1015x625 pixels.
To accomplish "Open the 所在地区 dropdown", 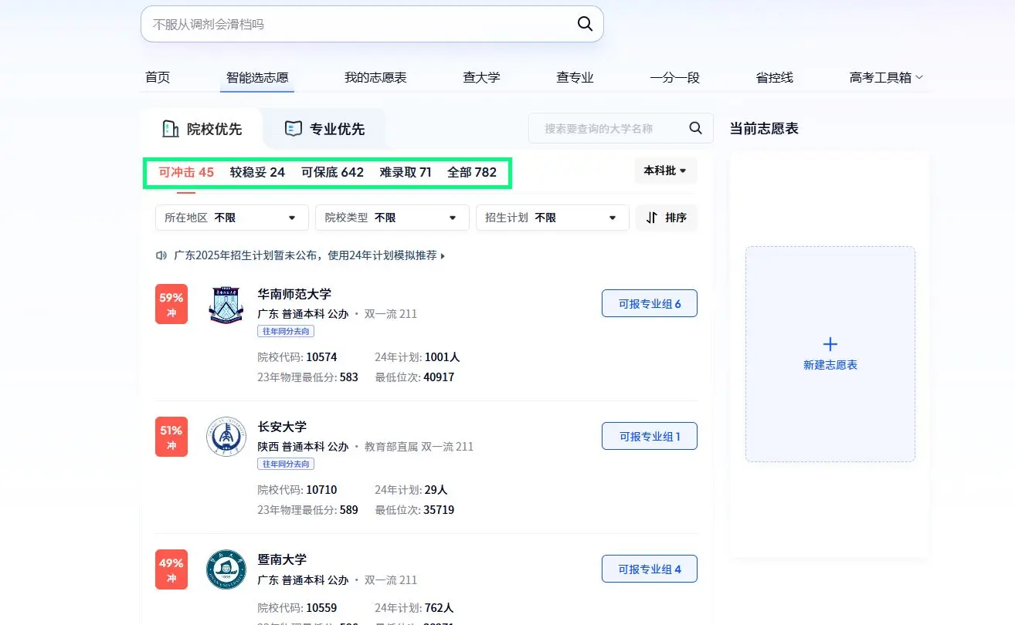I will pyautogui.click(x=231, y=218).
